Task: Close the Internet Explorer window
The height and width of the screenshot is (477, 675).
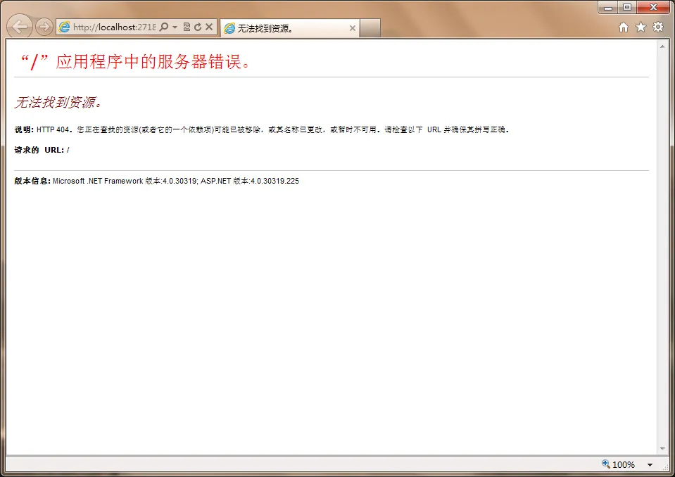Action: click(653, 7)
